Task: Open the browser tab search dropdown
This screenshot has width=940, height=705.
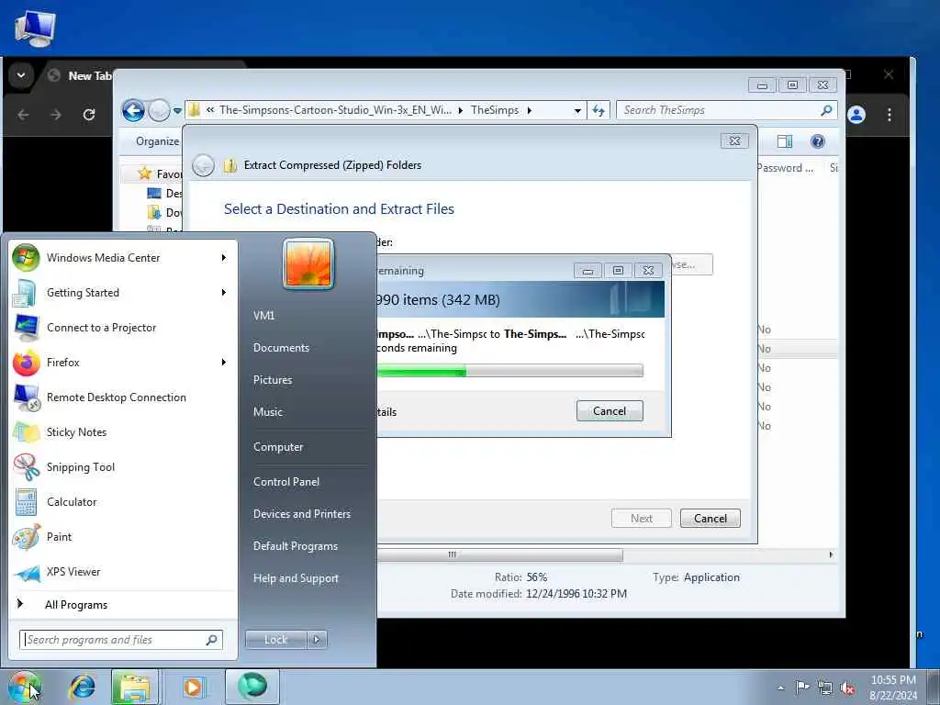Action: click(21, 75)
